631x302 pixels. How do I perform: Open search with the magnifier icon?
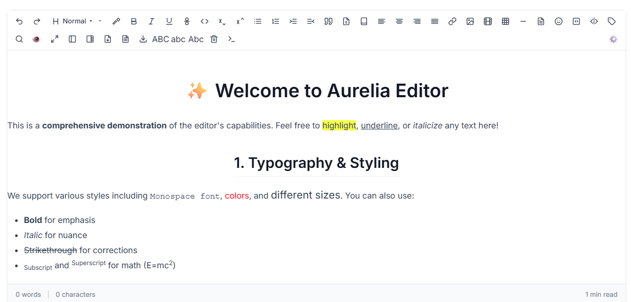(19, 39)
